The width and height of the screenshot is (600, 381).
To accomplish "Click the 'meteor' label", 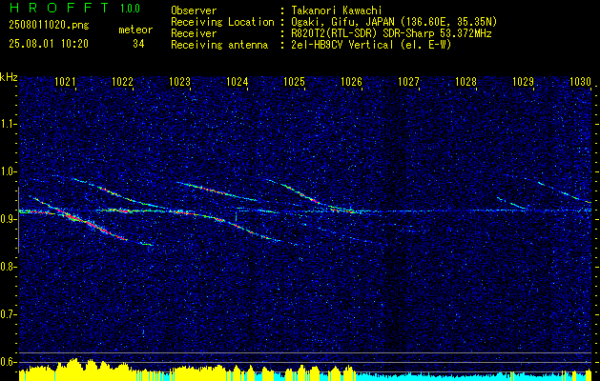I will click(135, 30).
